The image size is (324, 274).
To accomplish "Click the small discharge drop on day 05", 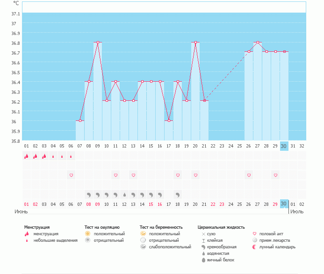I will coord(62,157).
